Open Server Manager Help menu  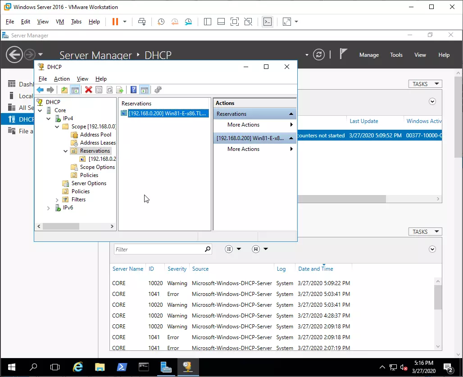pos(444,55)
